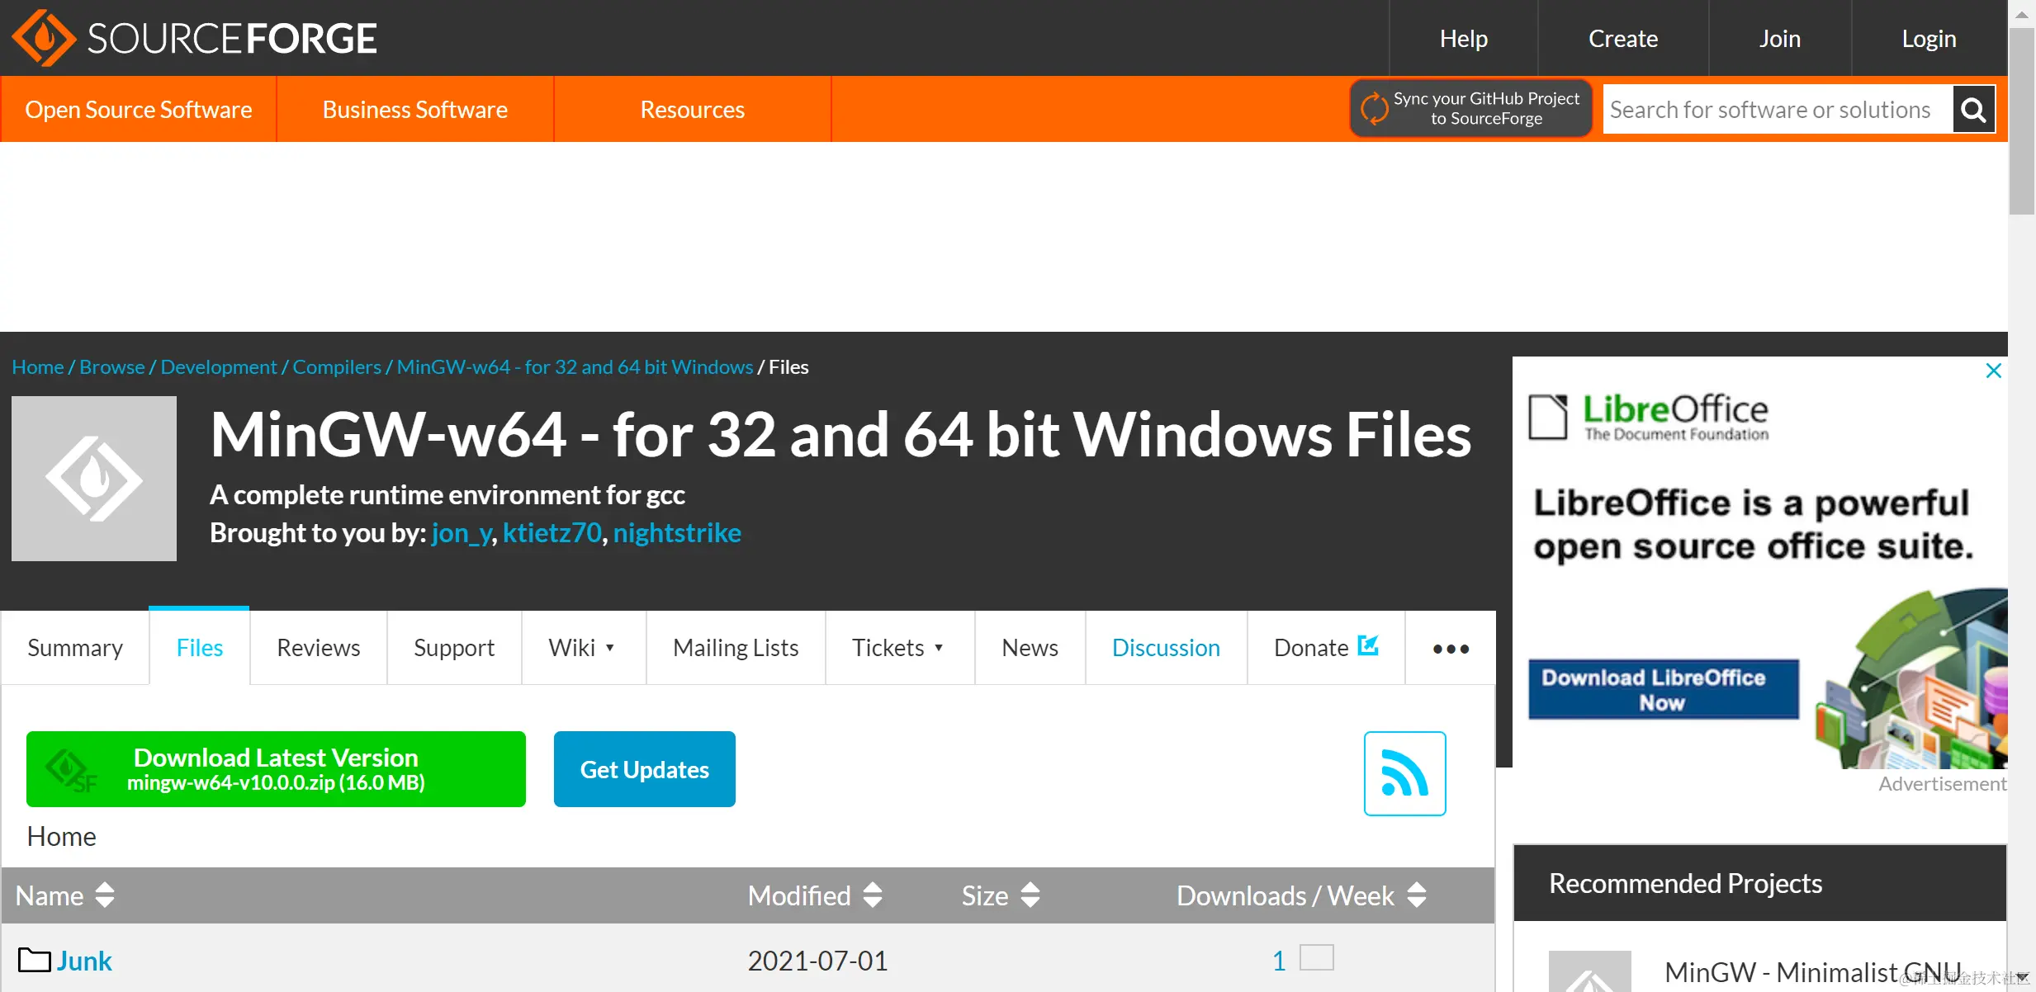Open the Discussion tab
The image size is (2036, 992).
click(1166, 648)
